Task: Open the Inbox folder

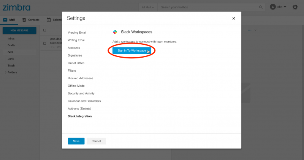Action: pyautogui.click(x=11, y=39)
